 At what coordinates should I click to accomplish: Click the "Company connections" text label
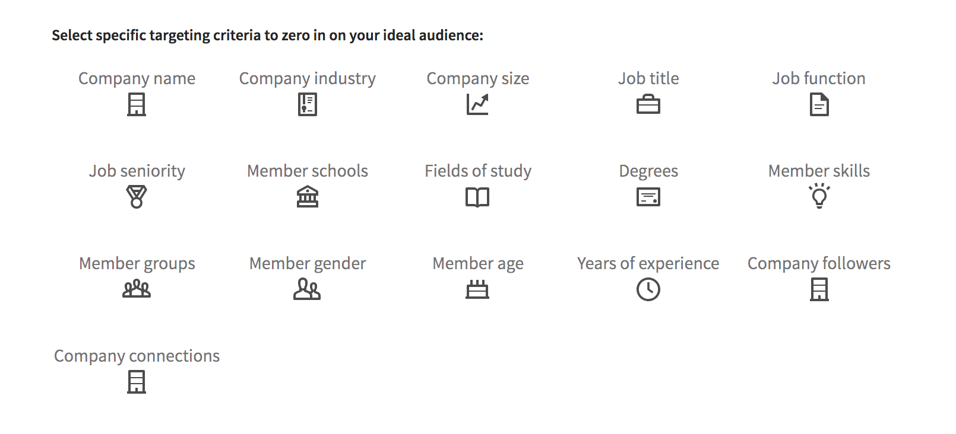pyautogui.click(x=137, y=356)
